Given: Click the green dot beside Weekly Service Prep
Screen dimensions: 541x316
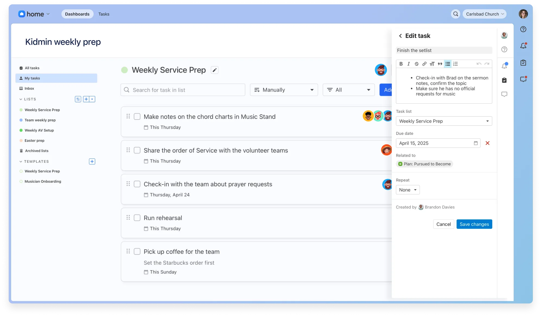Looking at the screenshot, I should coord(125,70).
